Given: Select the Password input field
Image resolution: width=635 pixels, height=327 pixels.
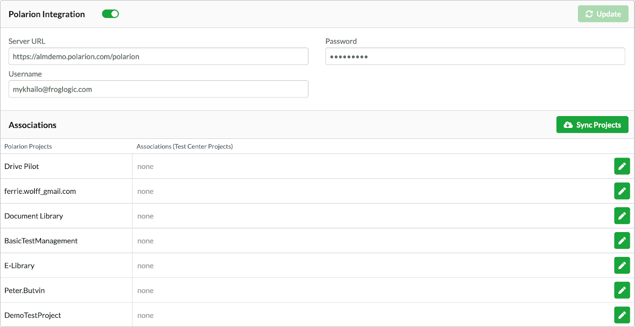Looking at the screenshot, I should tap(475, 56).
